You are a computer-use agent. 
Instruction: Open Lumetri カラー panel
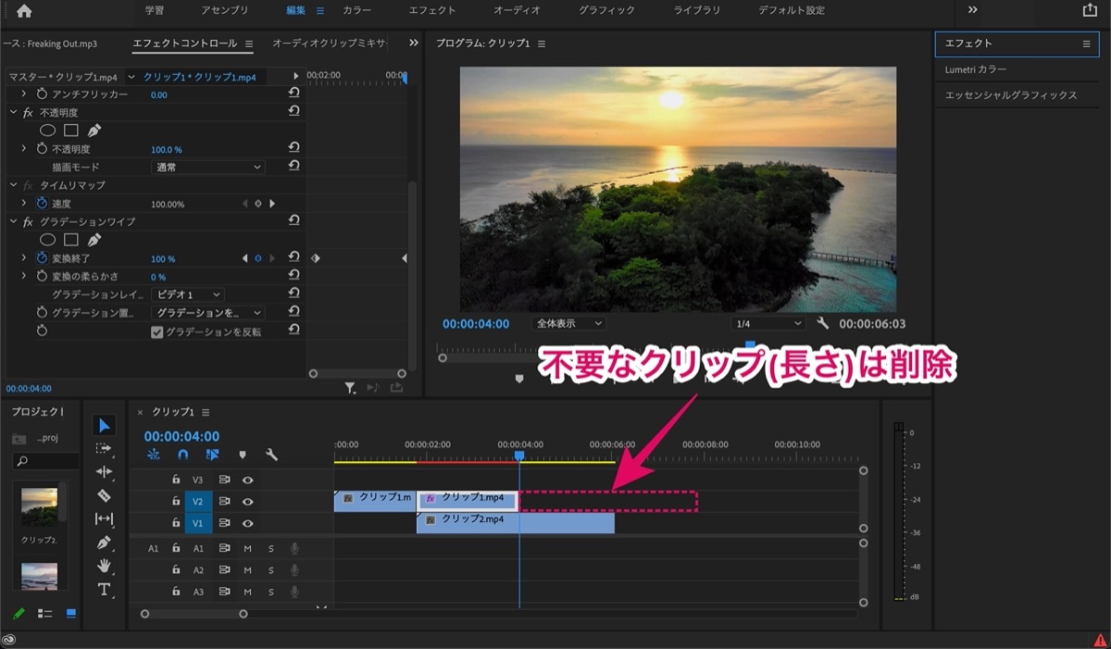pos(976,69)
